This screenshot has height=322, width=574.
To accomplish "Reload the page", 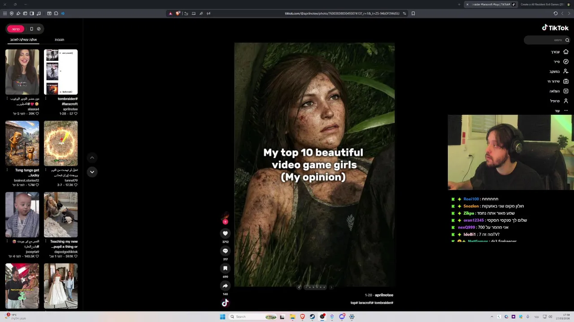I will (x=555, y=13).
